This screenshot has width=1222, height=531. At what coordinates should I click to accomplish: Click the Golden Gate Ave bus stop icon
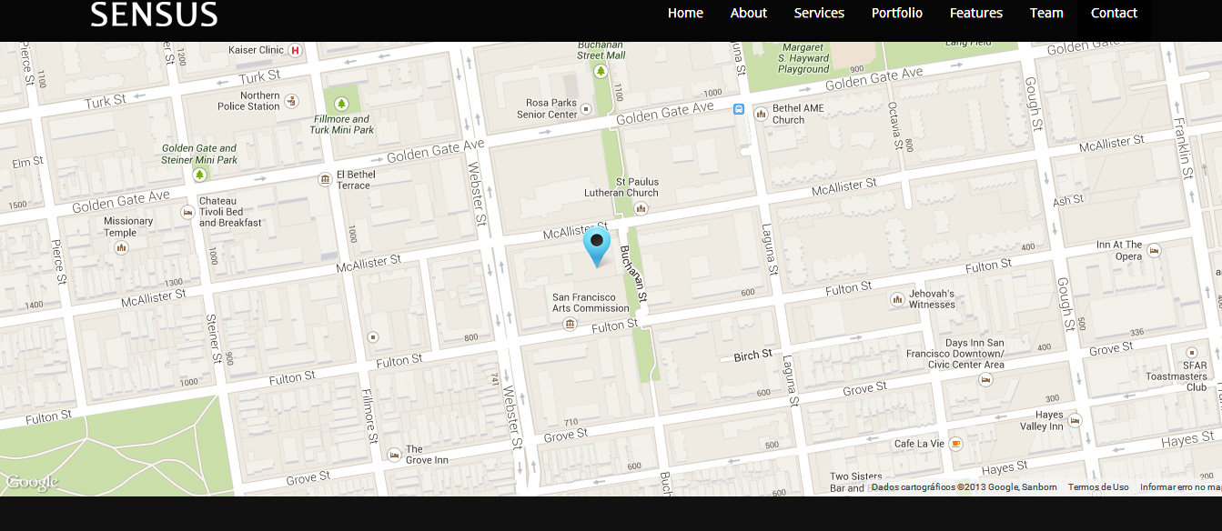tap(739, 110)
